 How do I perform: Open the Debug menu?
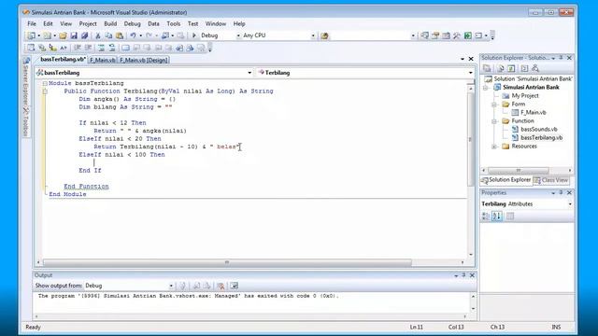point(132,23)
